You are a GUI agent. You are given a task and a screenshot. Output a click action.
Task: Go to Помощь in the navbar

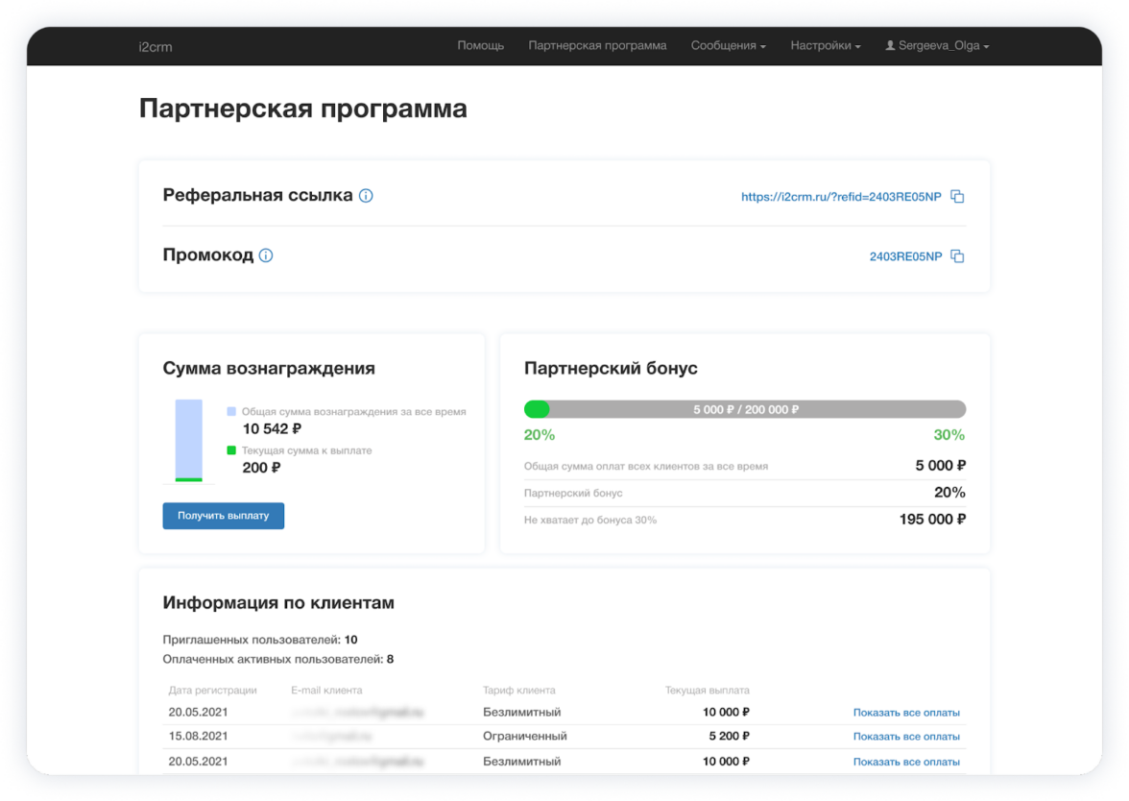pyautogui.click(x=480, y=46)
